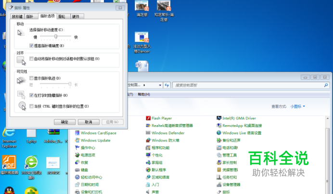333x194 pixels.
Task: Open the 小图标 view mode dropdown
Action: click(x=298, y=106)
